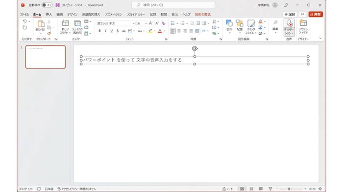Open the Arrange menu (配置)
Viewport: 343px width, 192px height.
coord(240,26)
